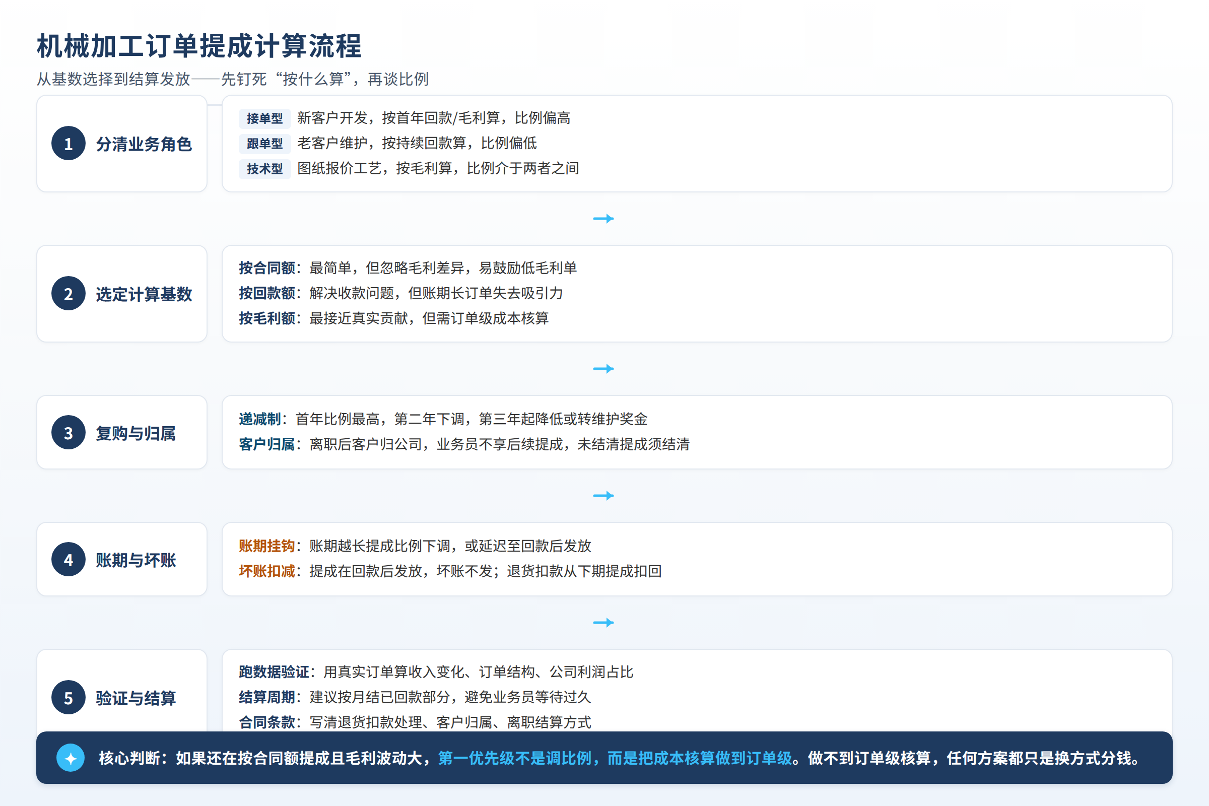Click the title 机械加工订单提成计算流程
This screenshot has height=806, width=1209.
(x=199, y=46)
